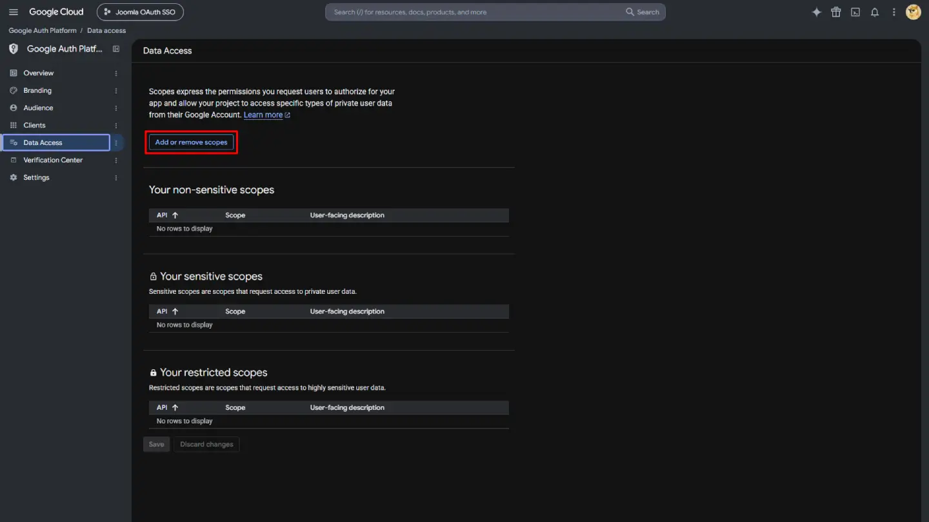Click the Settings more options dots

[x=116, y=178]
